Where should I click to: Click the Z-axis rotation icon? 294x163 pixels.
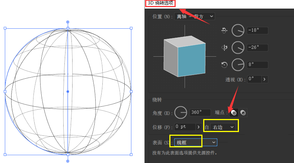[x=224, y=65]
